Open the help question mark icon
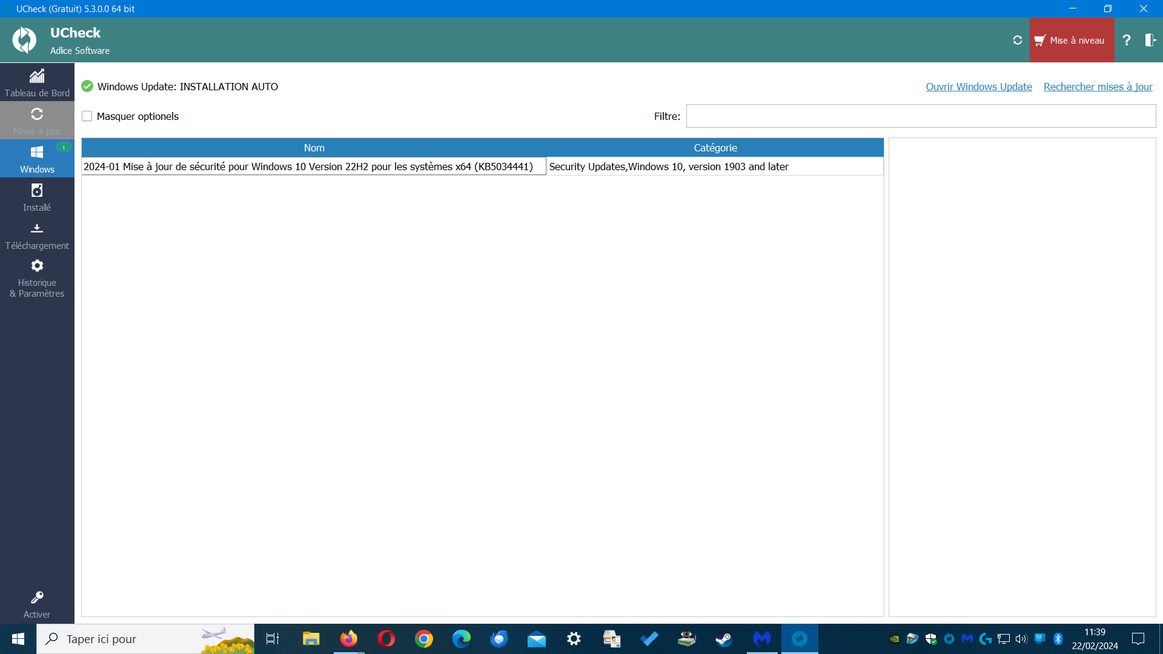 coord(1126,41)
